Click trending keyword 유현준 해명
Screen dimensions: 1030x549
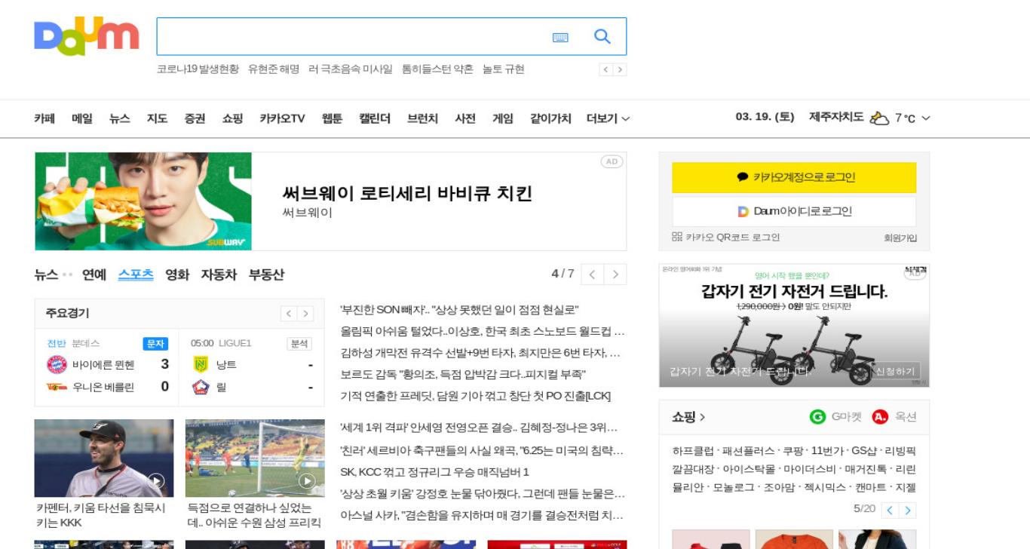coord(274,69)
